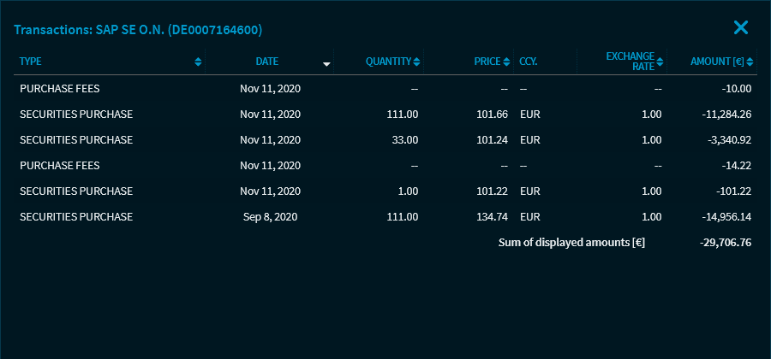771x359 pixels.
Task: Click the sort arrows beside AMOUNT [€]
Action: tap(750, 62)
